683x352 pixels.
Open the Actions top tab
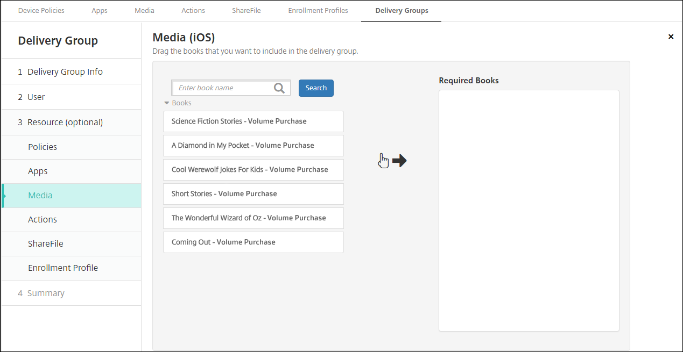[x=193, y=11]
